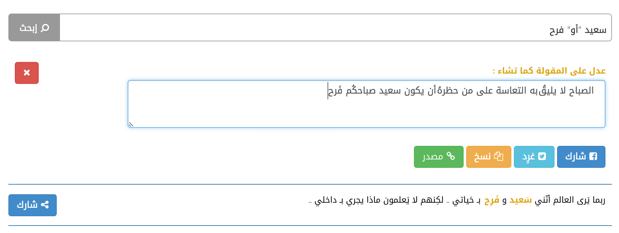Click highlighted word فَرح in quote

coord(492,200)
